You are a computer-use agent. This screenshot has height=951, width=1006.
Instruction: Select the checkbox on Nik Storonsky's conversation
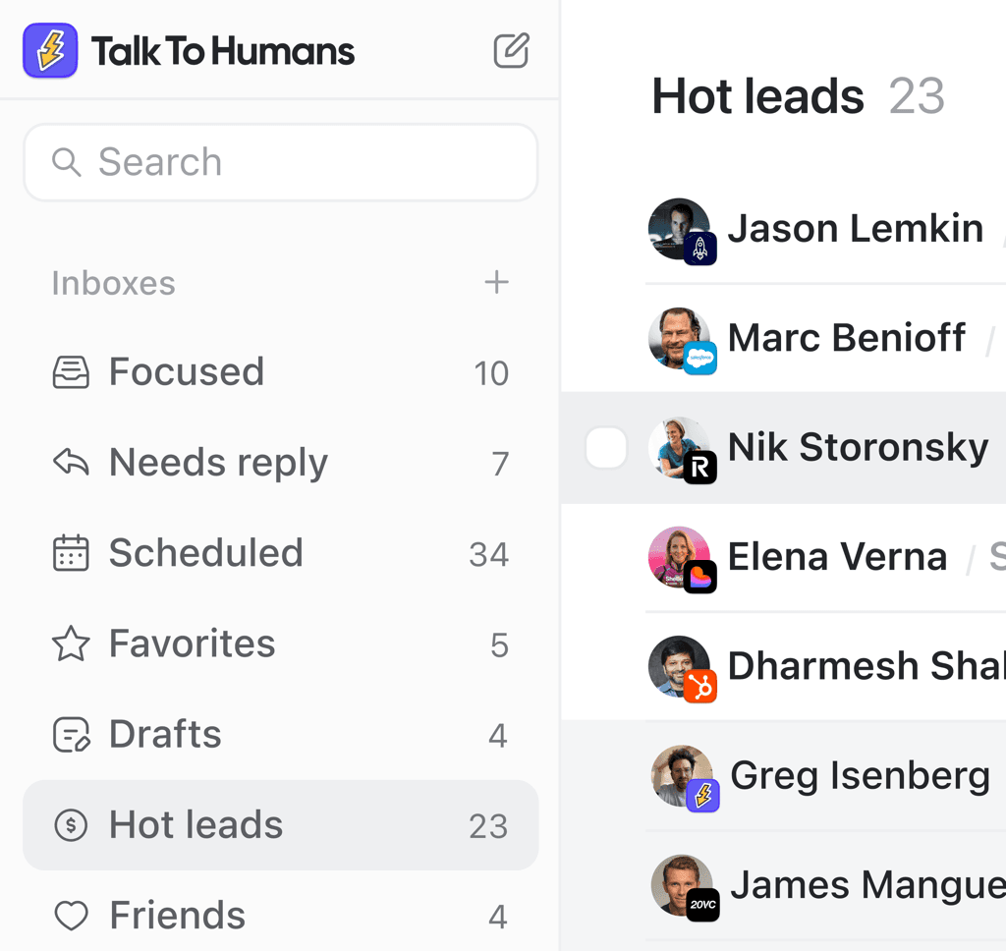[607, 447]
